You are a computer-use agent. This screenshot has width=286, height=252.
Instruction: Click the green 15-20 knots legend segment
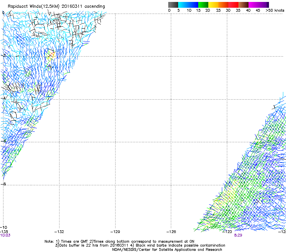(x=203, y=5)
